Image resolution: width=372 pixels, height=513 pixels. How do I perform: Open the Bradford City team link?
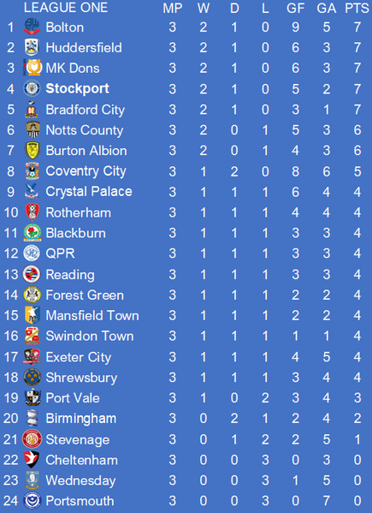86,110
